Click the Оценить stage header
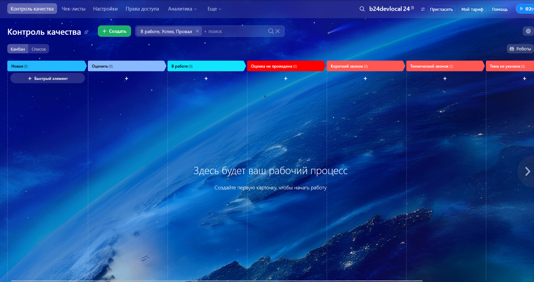Image resolution: width=534 pixels, height=282 pixels. click(x=127, y=66)
